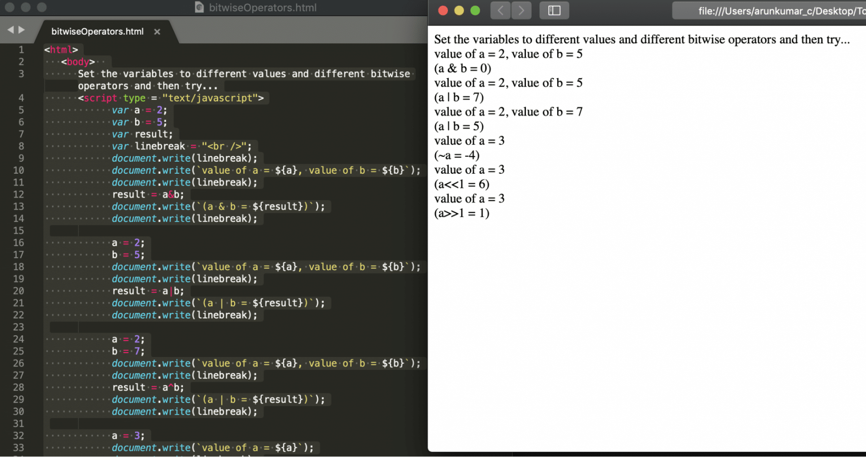Click the "(~a = -4)" result in browser
The width and height of the screenshot is (866, 457).
(457, 155)
